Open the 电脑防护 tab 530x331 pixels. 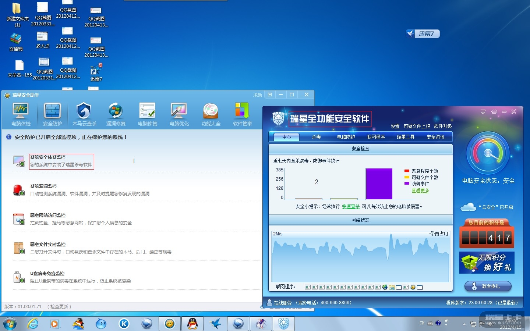[x=346, y=137]
